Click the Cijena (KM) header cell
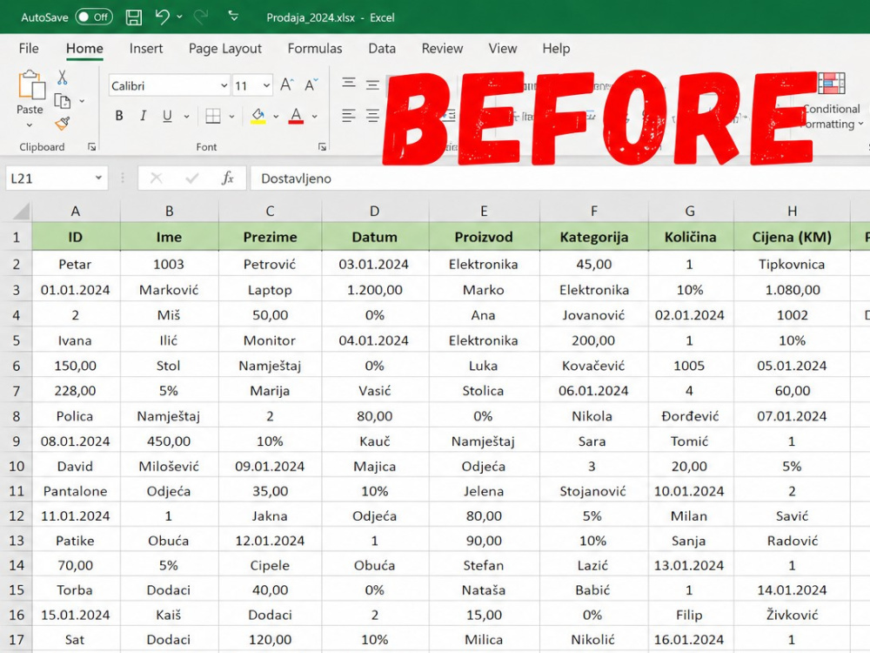The image size is (870, 653). coord(792,238)
